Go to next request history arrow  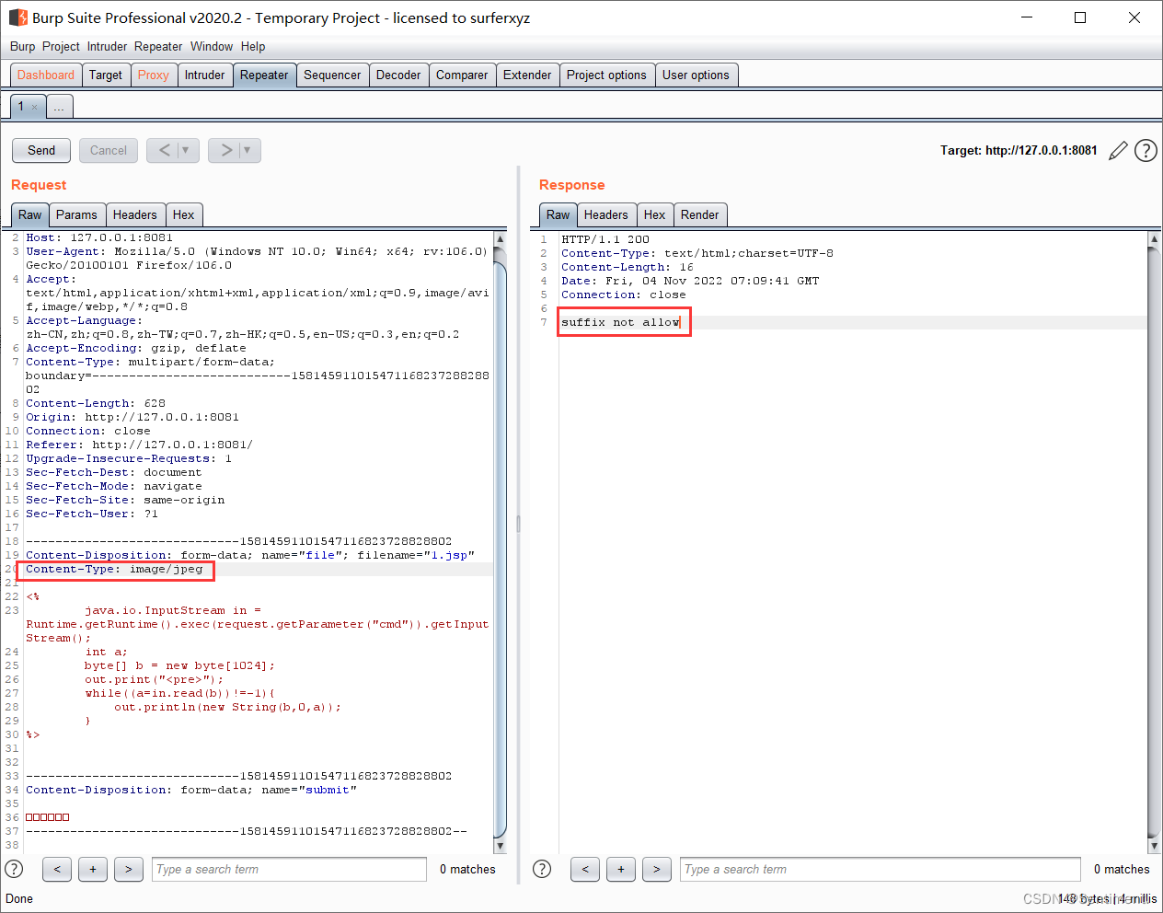tap(225, 150)
